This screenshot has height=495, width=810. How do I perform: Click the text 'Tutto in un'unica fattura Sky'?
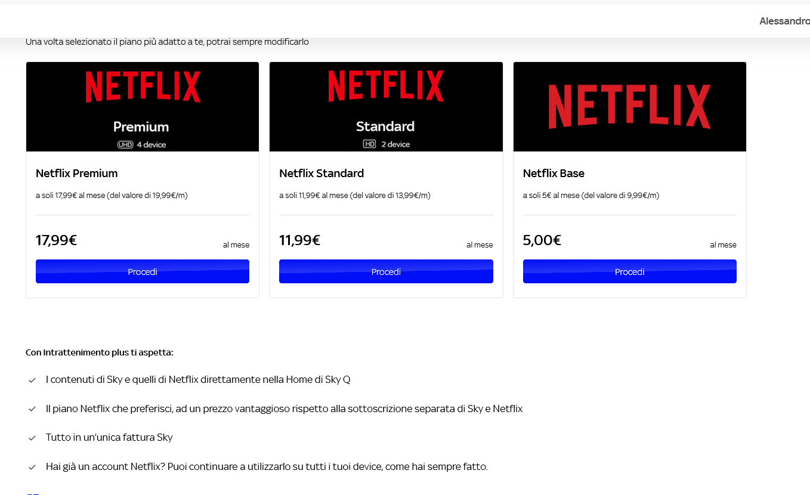(x=109, y=437)
